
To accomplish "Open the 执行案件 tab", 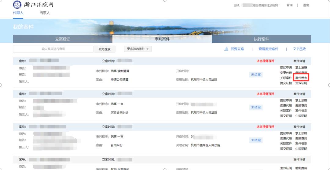I will coord(261,39).
